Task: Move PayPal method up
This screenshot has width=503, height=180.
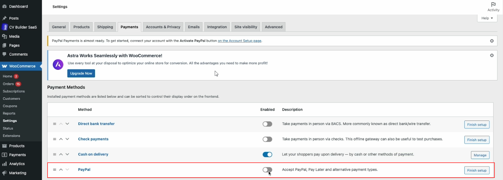Action: tap(61, 170)
